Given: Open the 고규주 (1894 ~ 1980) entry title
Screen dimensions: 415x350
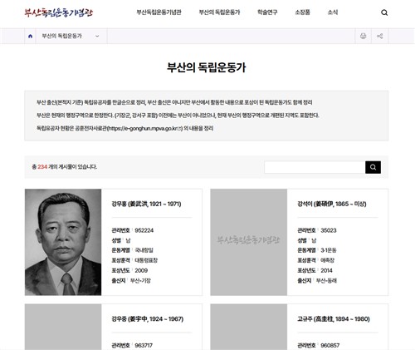Looking at the screenshot, I should [334, 319].
